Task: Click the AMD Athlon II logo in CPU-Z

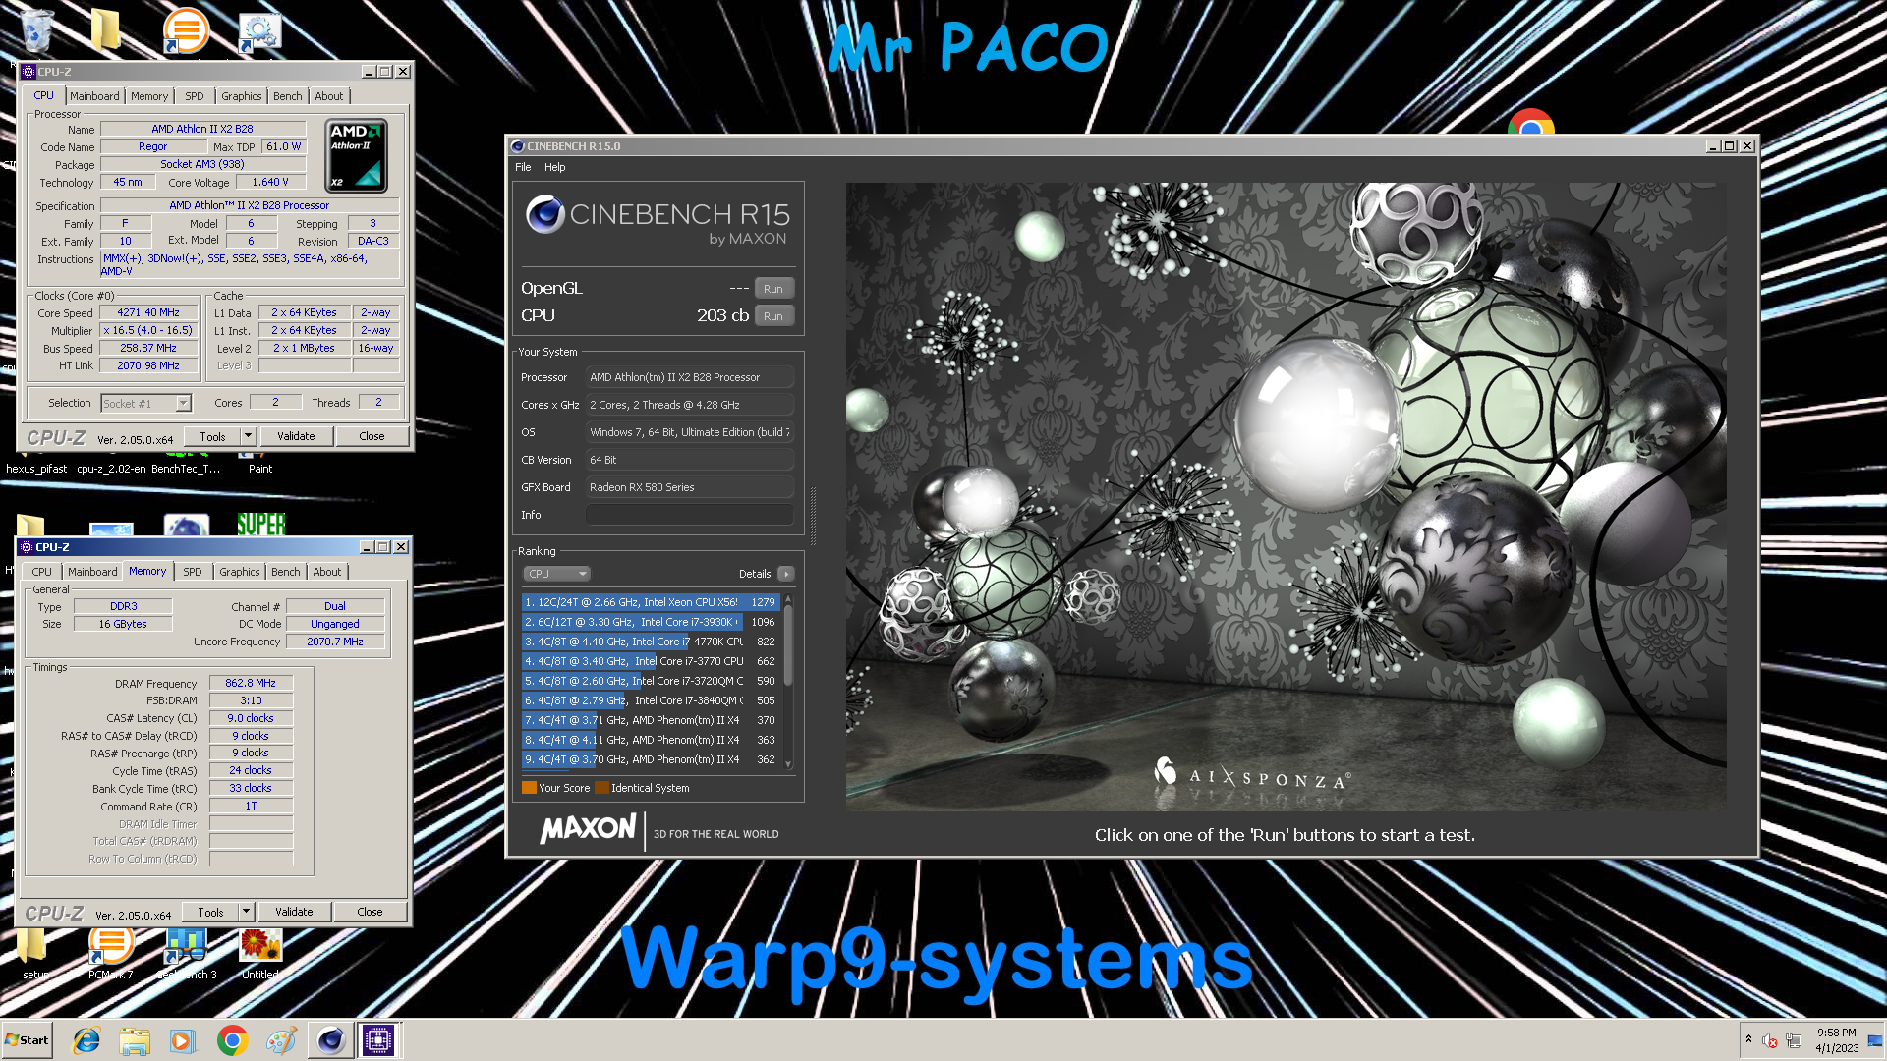Action: (356, 155)
